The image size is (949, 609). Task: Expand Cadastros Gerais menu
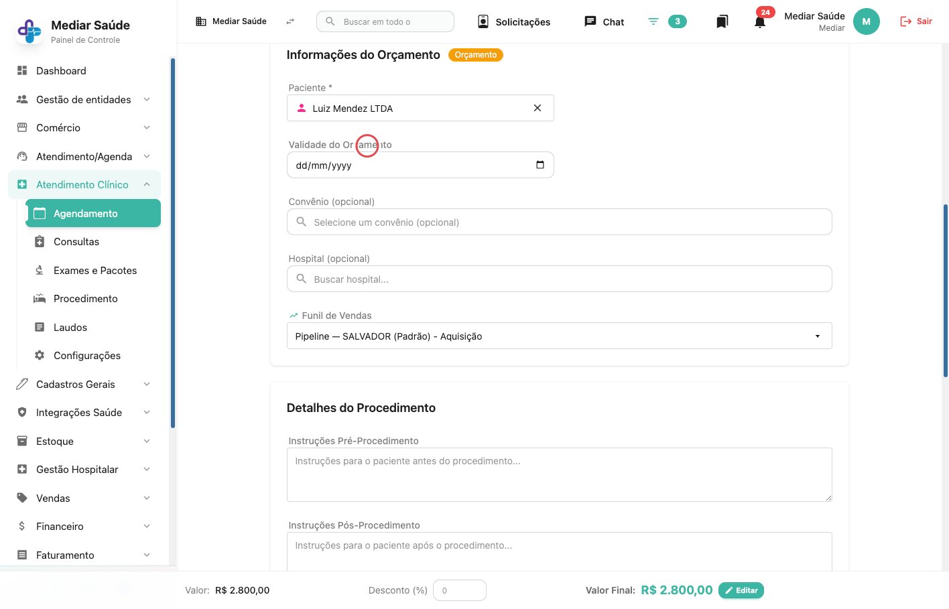tap(84, 384)
